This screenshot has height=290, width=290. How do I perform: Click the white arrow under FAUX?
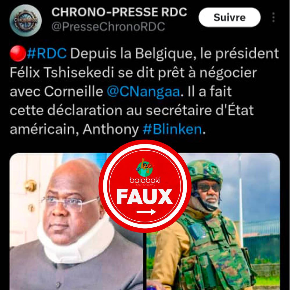pos(146,212)
